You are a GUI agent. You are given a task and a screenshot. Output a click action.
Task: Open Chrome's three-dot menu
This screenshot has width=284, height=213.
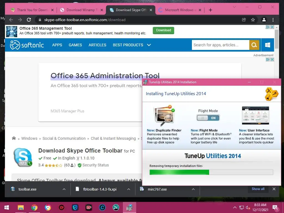[273, 20]
